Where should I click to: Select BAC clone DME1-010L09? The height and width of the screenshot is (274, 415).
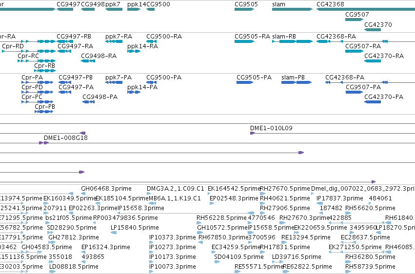[x=271, y=128]
